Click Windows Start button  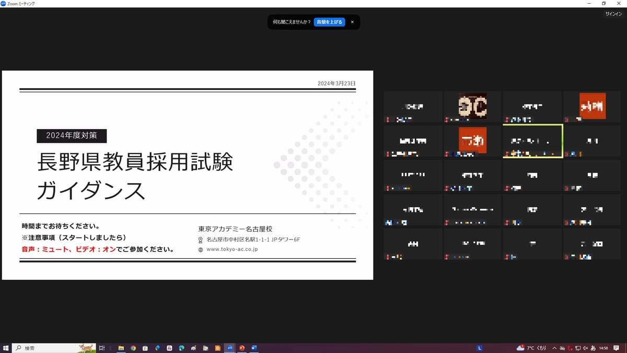pyautogui.click(x=6, y=348)
